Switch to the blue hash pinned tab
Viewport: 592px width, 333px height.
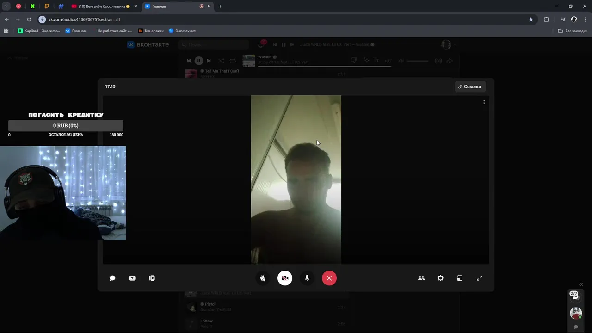click(x=61, y=6)
